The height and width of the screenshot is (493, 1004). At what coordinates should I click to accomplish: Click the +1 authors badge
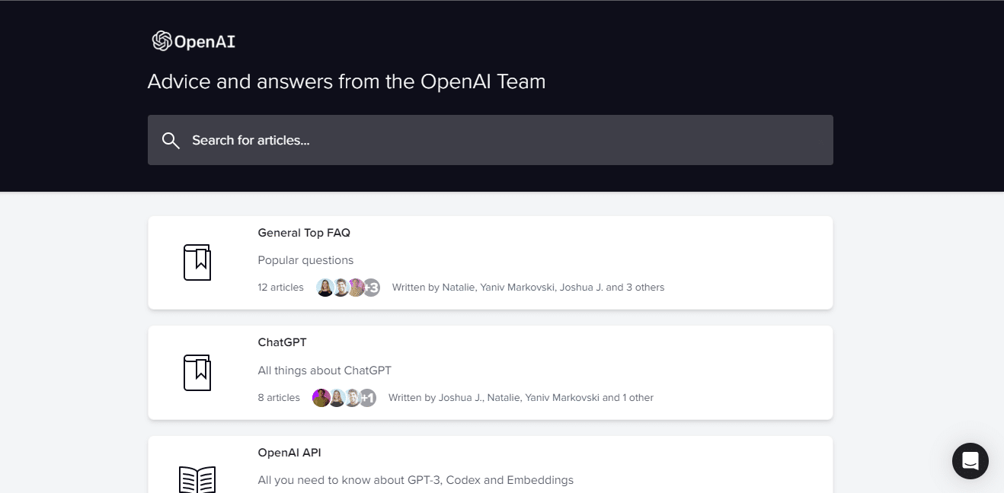coord(367,398)
